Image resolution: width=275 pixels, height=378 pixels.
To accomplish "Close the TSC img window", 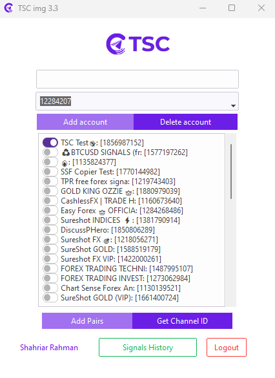I will click(x=261, y=8).
